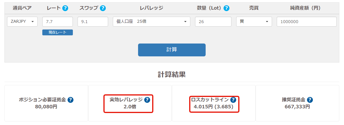Viewport: 344px width, 125px height.
Task: Click help icon beside ポジション必要証拠金
Action: coord(70,100)
